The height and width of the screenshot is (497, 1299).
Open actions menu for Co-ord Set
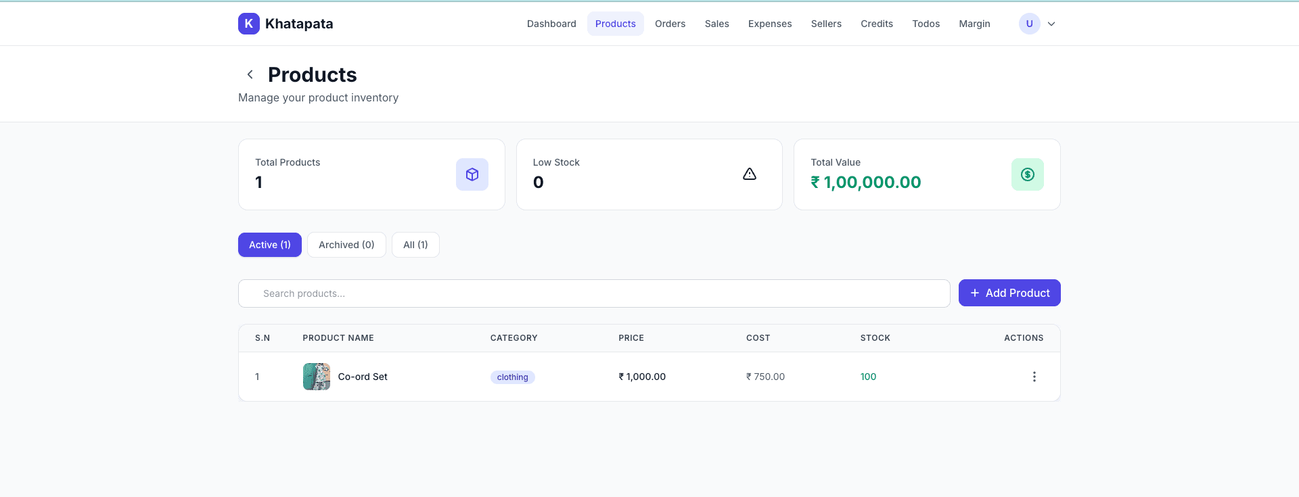1034,377
